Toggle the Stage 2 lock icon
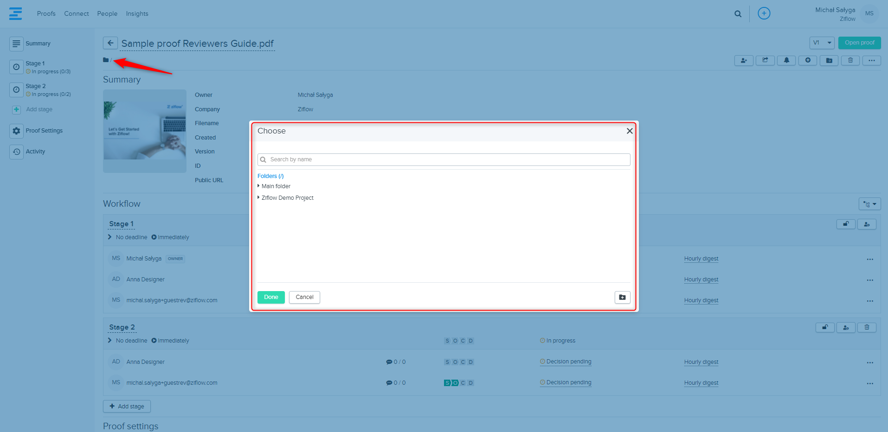Screen dimensions: 888x432 click(825, 327)
